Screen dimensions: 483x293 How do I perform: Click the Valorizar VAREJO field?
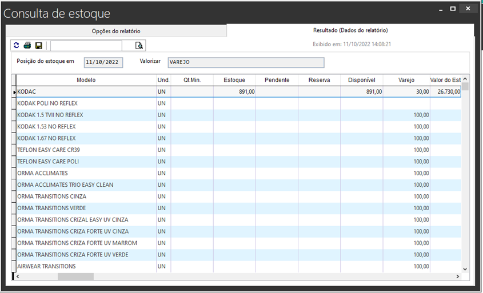point(245,62)
